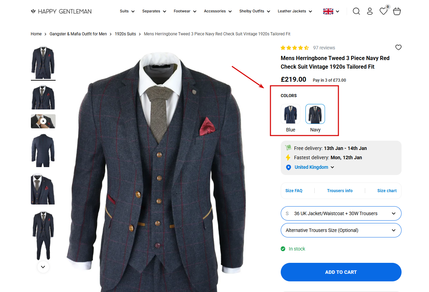Open the wishlist heart in header
Viewport: 429px width, 292px height.
tap(383, 11)
